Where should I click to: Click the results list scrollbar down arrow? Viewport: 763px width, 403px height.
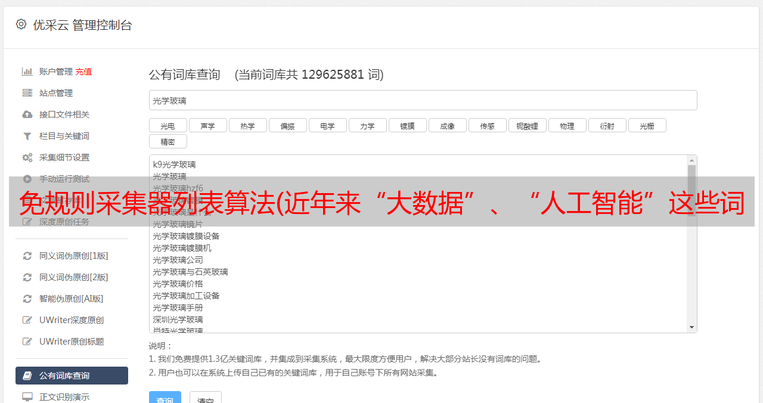click(691, 327)
